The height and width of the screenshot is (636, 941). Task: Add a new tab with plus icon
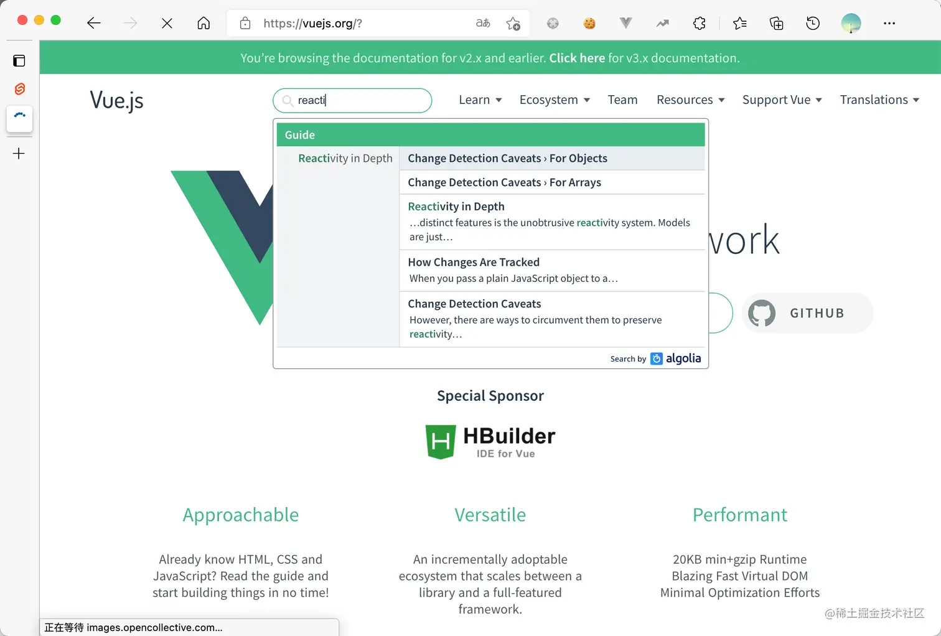tap(19, 154)
